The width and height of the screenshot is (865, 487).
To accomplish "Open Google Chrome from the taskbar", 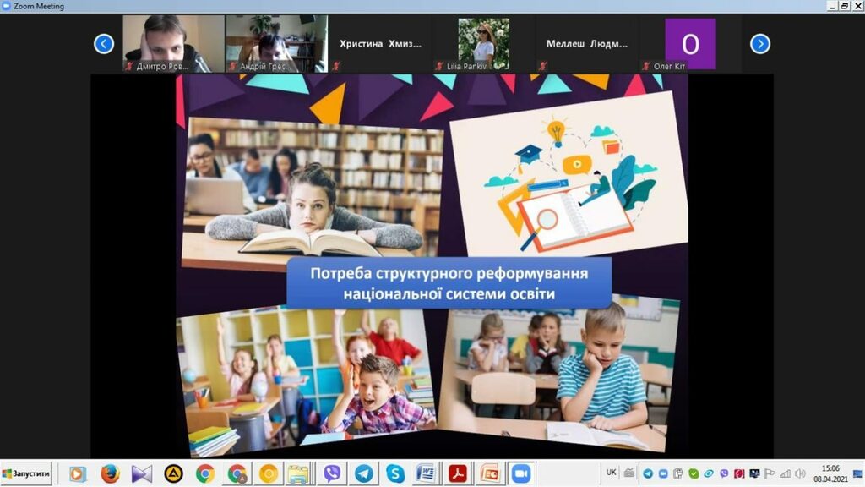I will [x=205, y=473].
